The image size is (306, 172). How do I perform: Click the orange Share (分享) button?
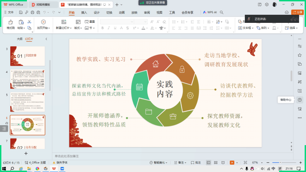tap(298, 12)
